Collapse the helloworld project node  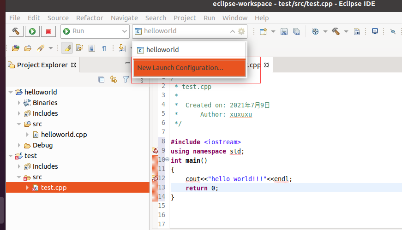click(x=11, y=92)
